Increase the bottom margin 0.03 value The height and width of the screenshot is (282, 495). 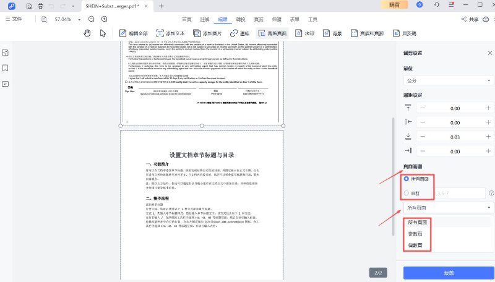[x=488, y=137]
